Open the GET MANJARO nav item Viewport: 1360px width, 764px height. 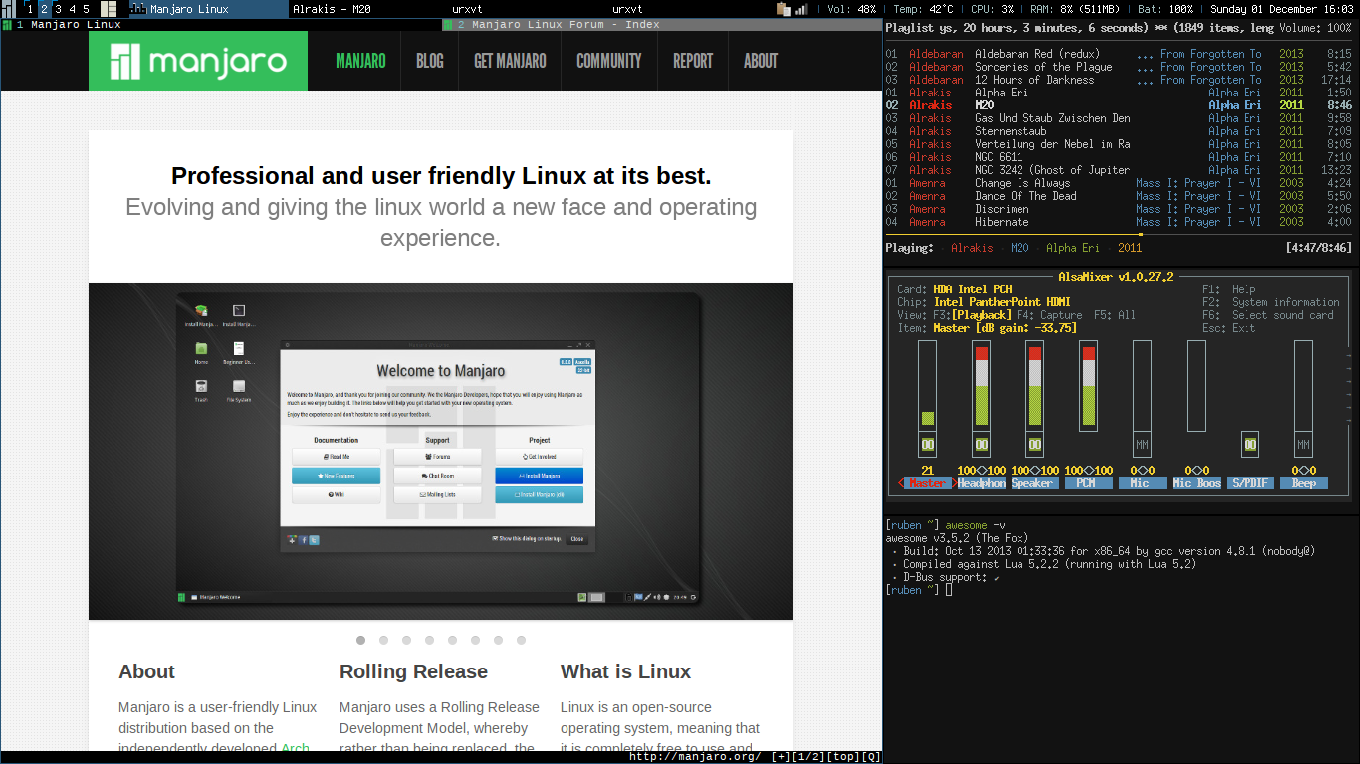click(510, 61)
